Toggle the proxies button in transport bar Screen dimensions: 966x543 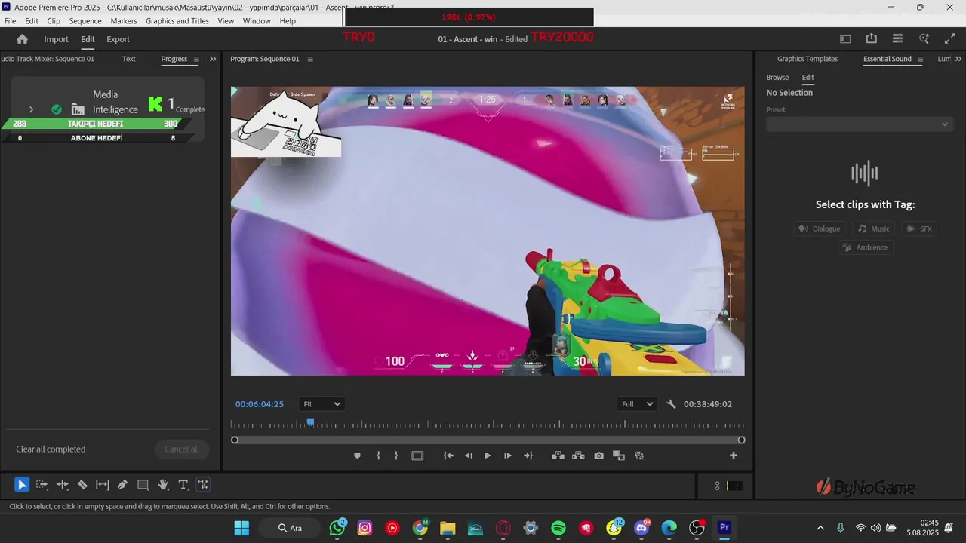[x=639, y=456]
